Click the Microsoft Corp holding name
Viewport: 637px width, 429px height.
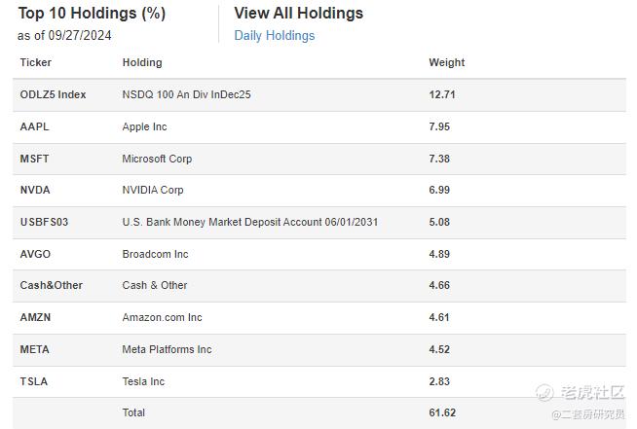pyautogui.click(x=157, y=159)
